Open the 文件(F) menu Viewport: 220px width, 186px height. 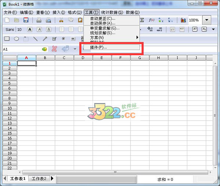coord(10,12)
